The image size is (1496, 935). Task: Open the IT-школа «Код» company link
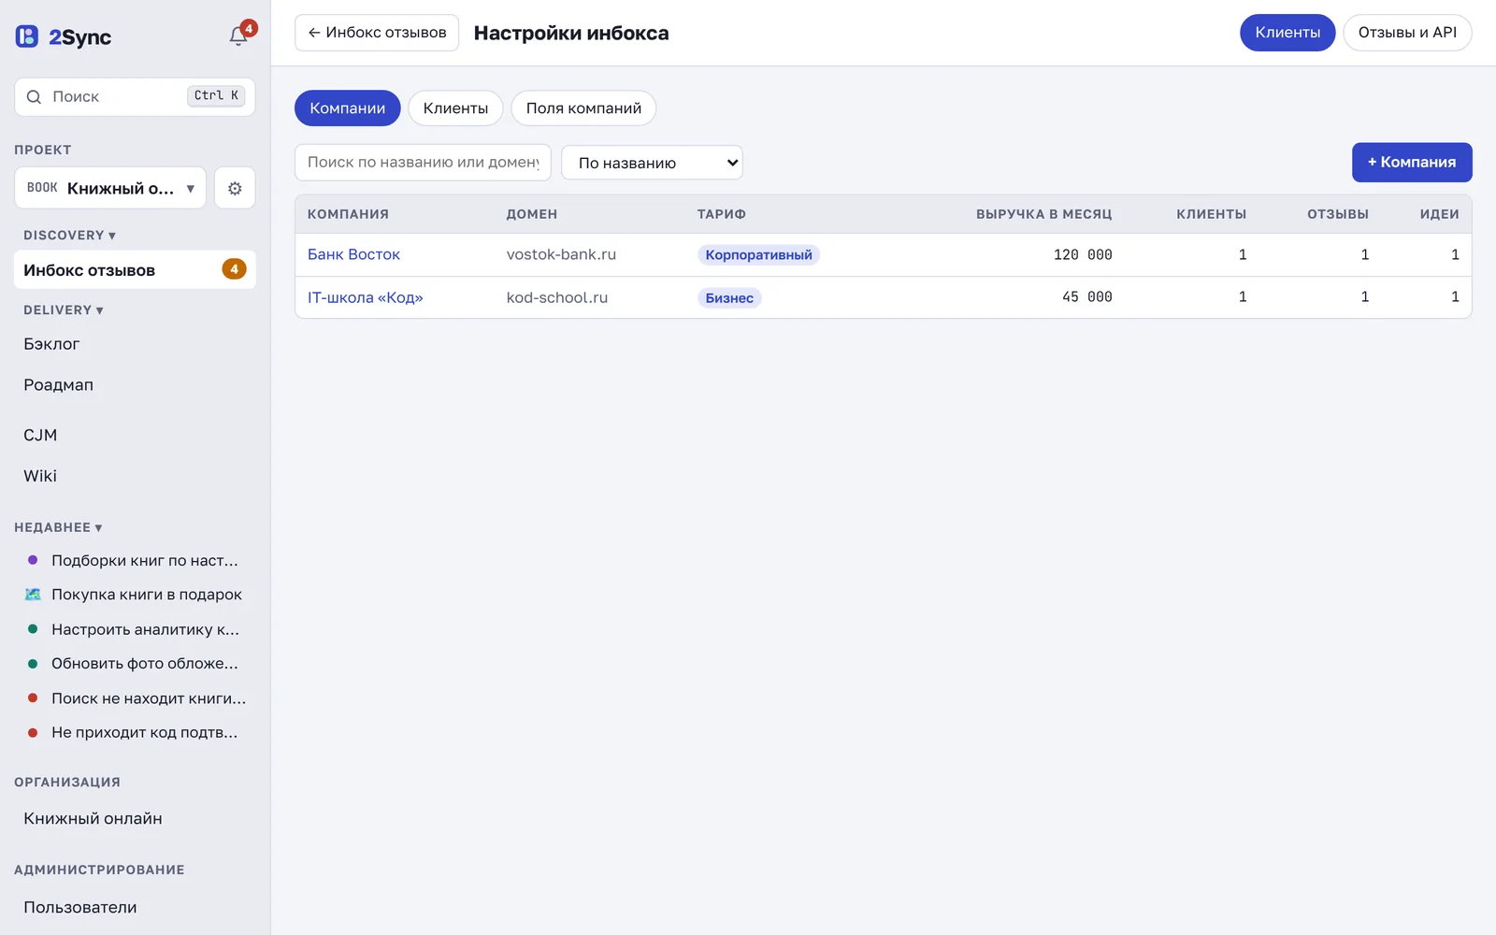tap(366, 297)
